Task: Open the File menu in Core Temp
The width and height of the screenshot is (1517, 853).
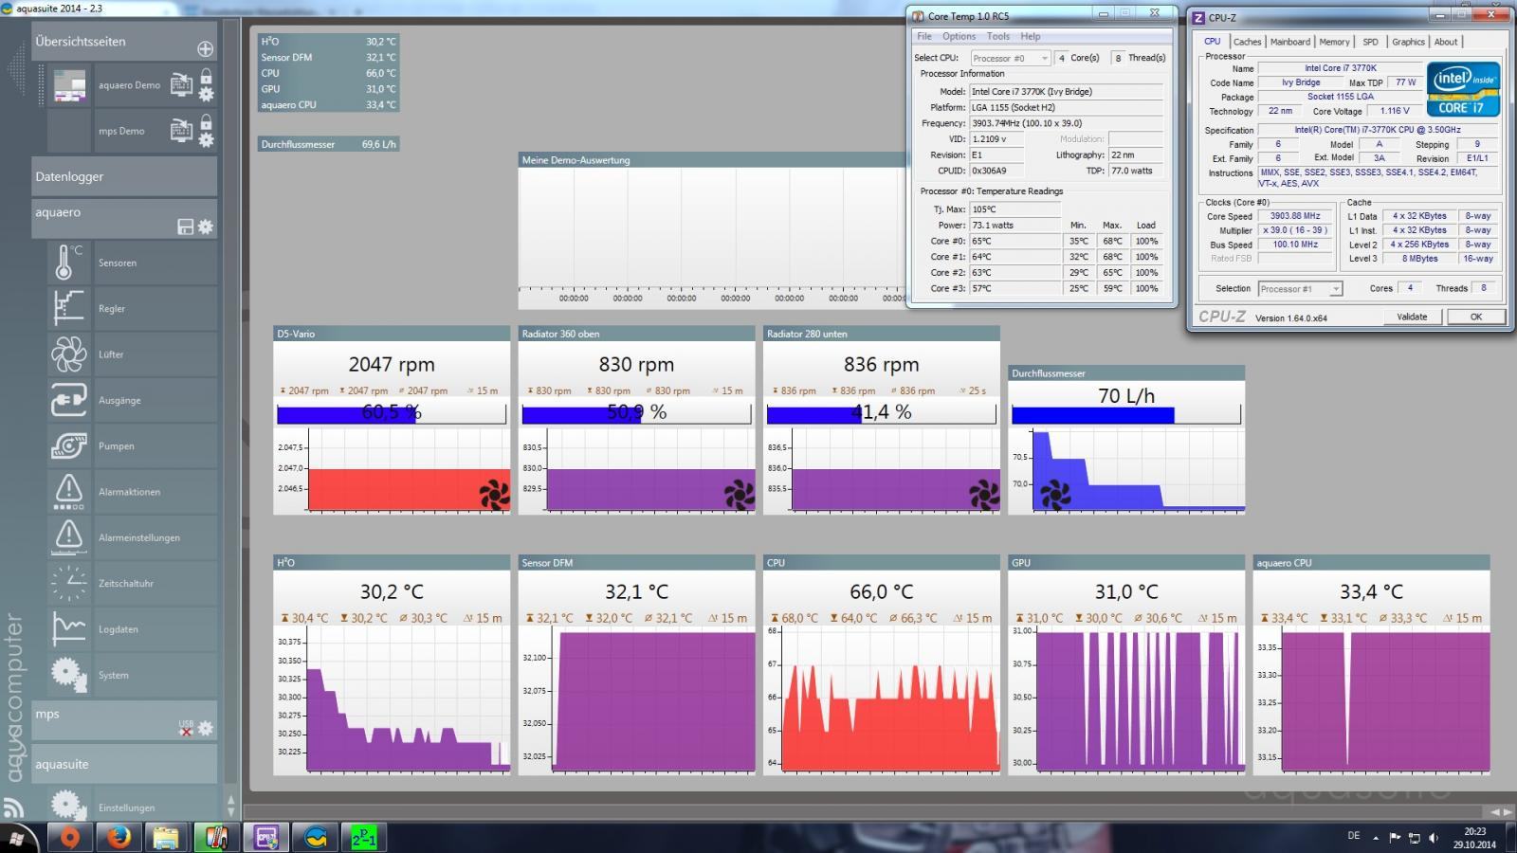Action: coord(924,36)
